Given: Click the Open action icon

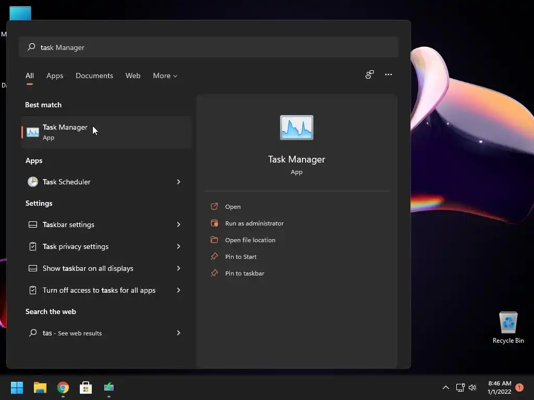Looking at the screenshot, I should 214,206.
